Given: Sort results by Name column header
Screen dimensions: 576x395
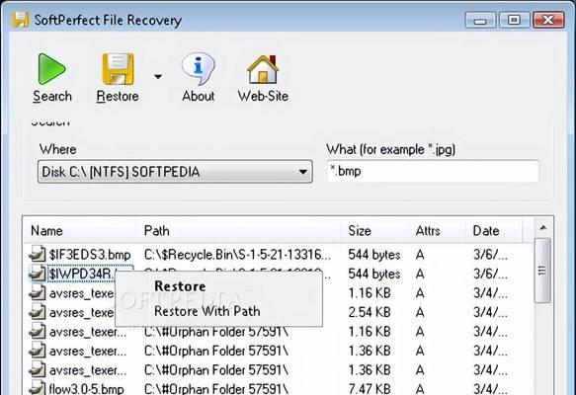Looking at the screenshot, I should point(81,231).
